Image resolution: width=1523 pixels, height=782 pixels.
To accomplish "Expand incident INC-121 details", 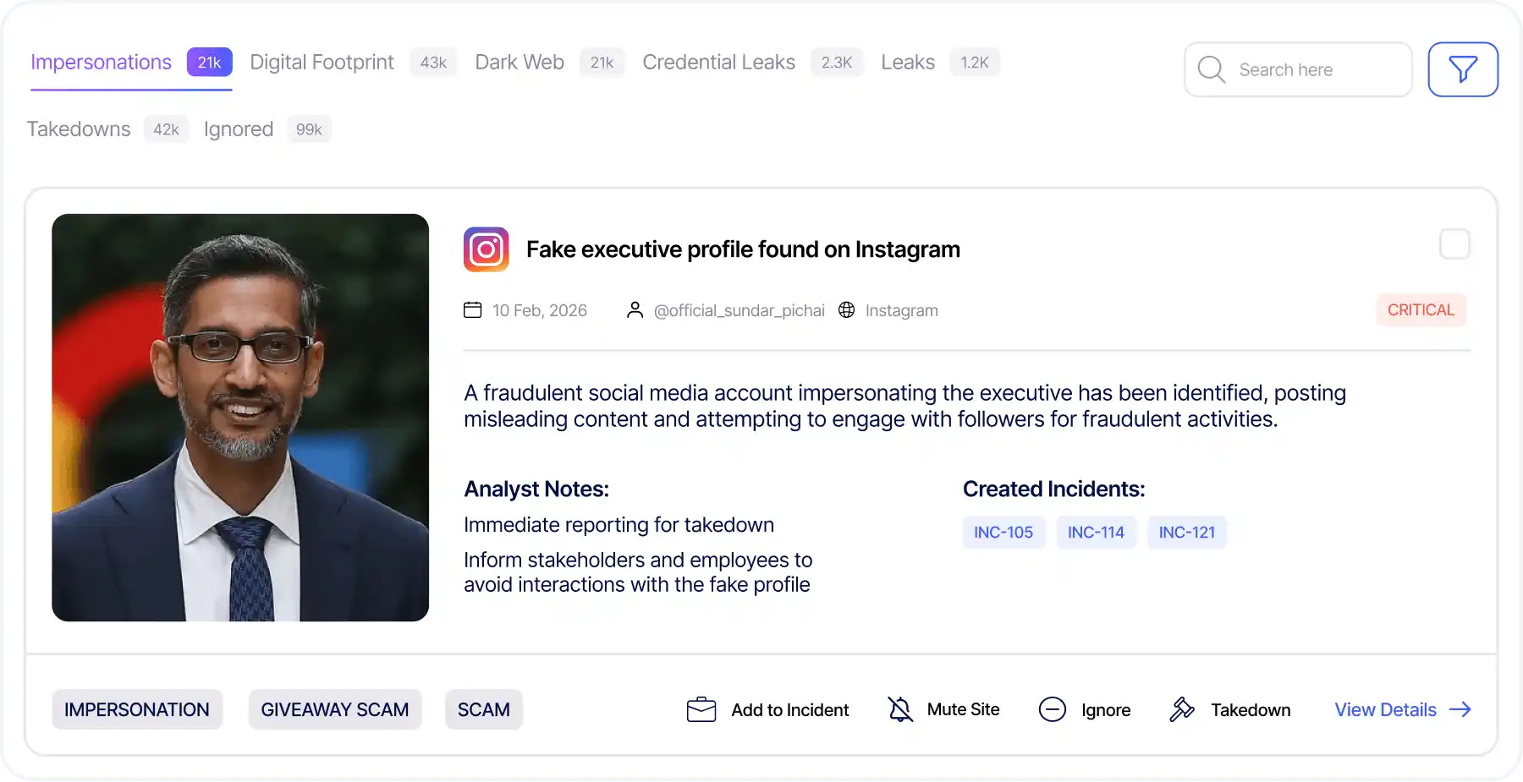I will 1186,532.
